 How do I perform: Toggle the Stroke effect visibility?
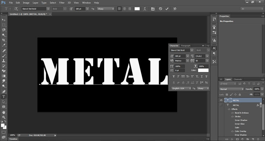[232, 116]
